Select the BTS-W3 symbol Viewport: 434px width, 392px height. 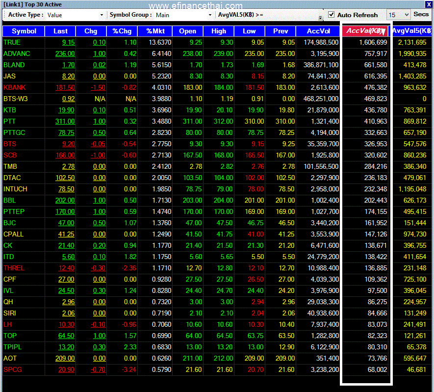16,99
